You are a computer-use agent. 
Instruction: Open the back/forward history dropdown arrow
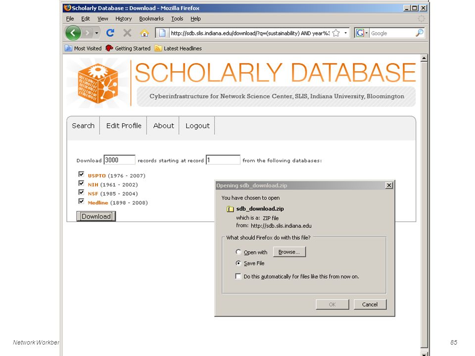pyautogui.click(x=96, y=33)
